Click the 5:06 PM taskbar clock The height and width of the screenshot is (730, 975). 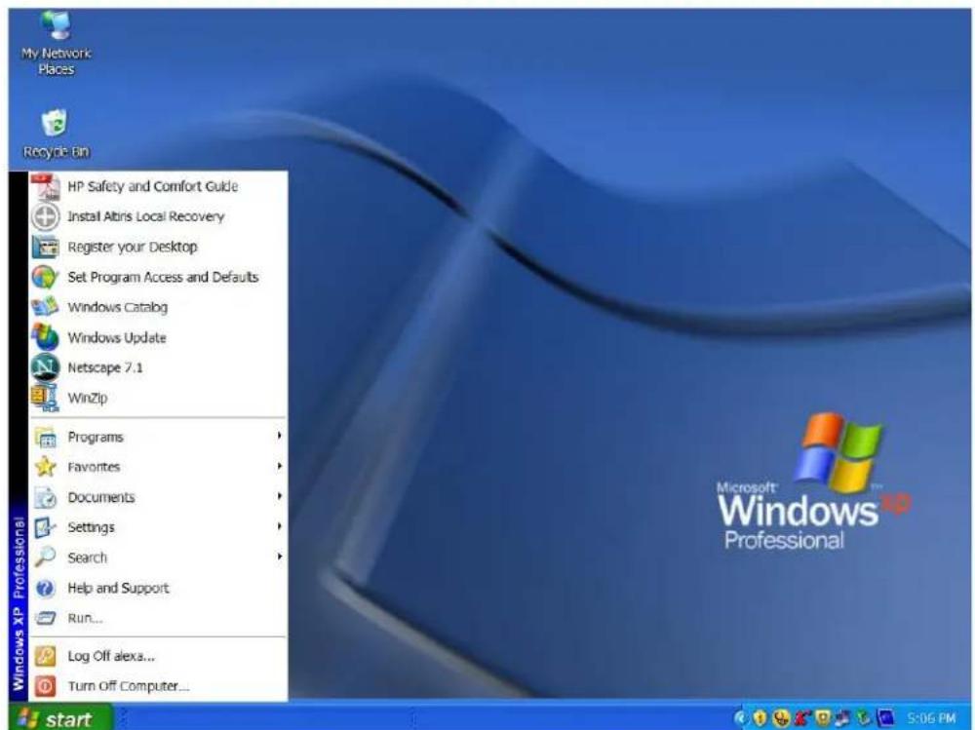(931, 719)
